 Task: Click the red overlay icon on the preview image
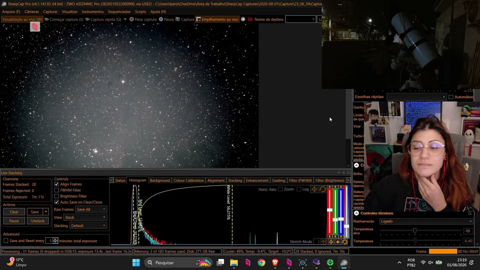[x=35, y=27]
